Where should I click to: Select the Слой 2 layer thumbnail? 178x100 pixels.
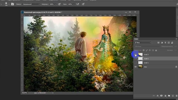140,59
